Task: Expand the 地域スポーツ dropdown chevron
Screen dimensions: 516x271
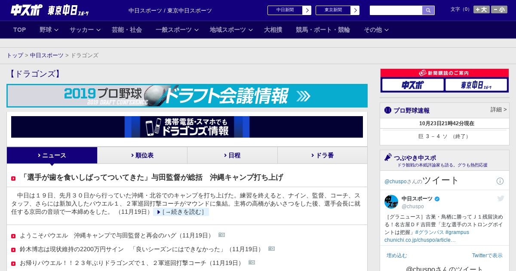Action: (251, 30)
